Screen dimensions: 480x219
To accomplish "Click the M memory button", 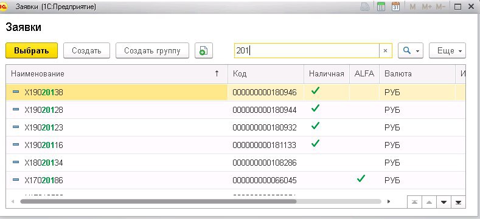I will [412, 7].
